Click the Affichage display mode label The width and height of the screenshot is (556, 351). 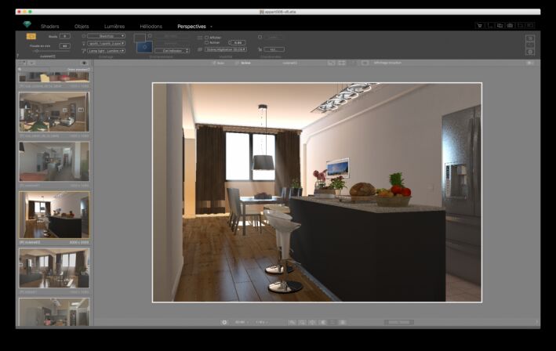387,63
